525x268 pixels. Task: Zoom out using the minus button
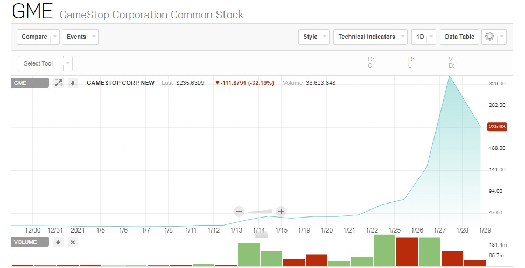pyautogui.click(x=240, y=212)
